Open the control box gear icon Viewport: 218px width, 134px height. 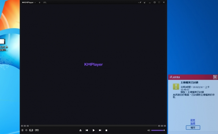26,130
